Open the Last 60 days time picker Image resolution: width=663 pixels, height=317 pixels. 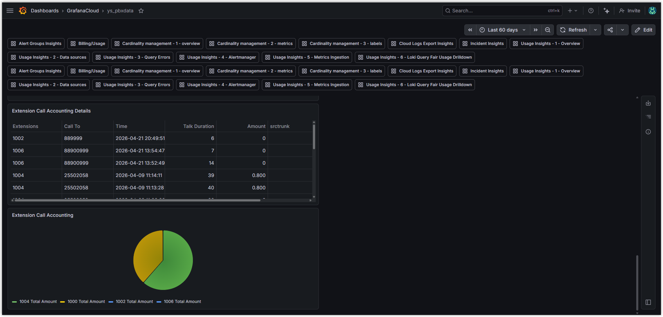pyautogui.click(x=503, y=30)
